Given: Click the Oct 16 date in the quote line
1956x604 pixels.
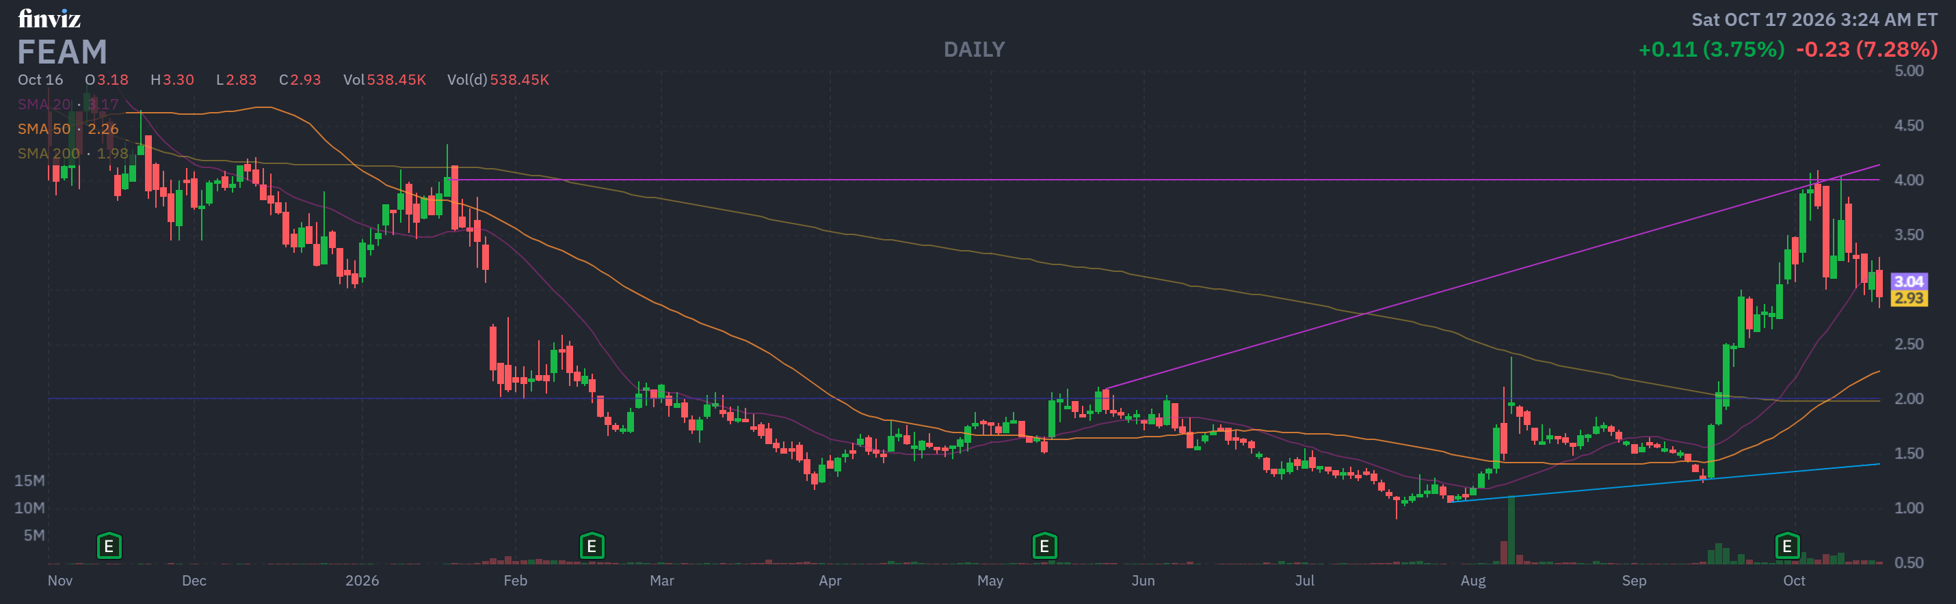Looking at the screenshot, I should (40, 80).
